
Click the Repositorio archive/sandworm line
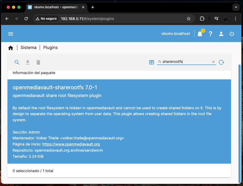(x=58, y=150)
